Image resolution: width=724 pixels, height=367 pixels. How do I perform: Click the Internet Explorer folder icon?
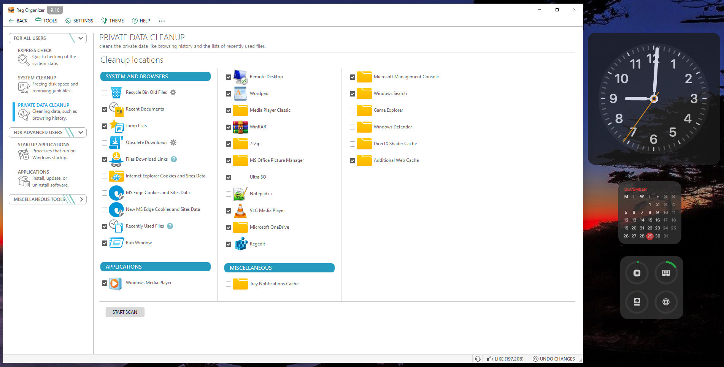tap(116, 176)
